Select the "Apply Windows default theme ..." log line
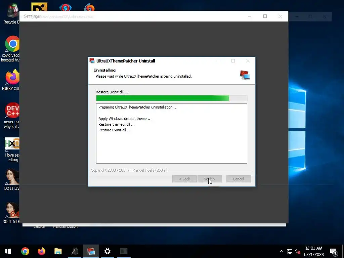The height and width of the screenshot is (258, 344). pos(125,119)
